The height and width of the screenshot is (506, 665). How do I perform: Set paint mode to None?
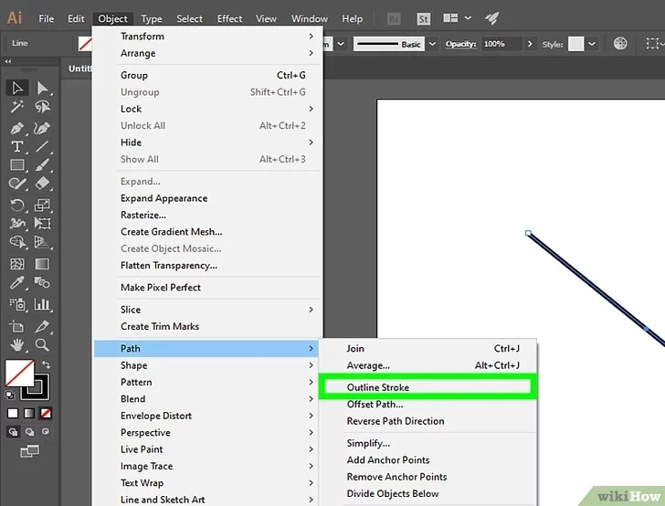click(x=46, y=414)
